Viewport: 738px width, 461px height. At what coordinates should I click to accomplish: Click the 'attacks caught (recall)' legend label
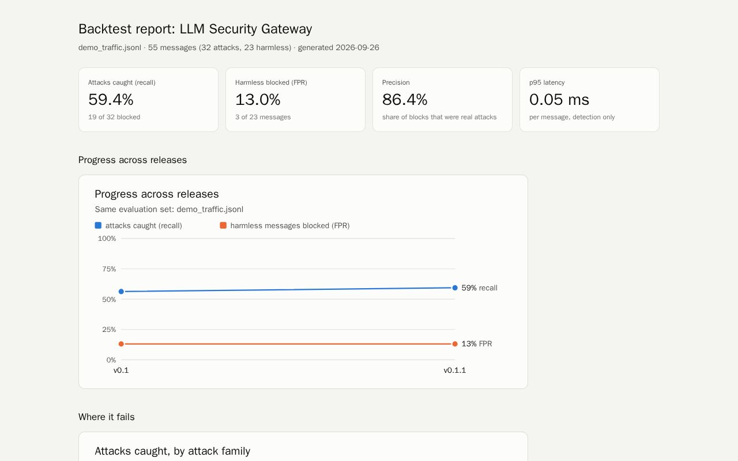coord(144,225)
